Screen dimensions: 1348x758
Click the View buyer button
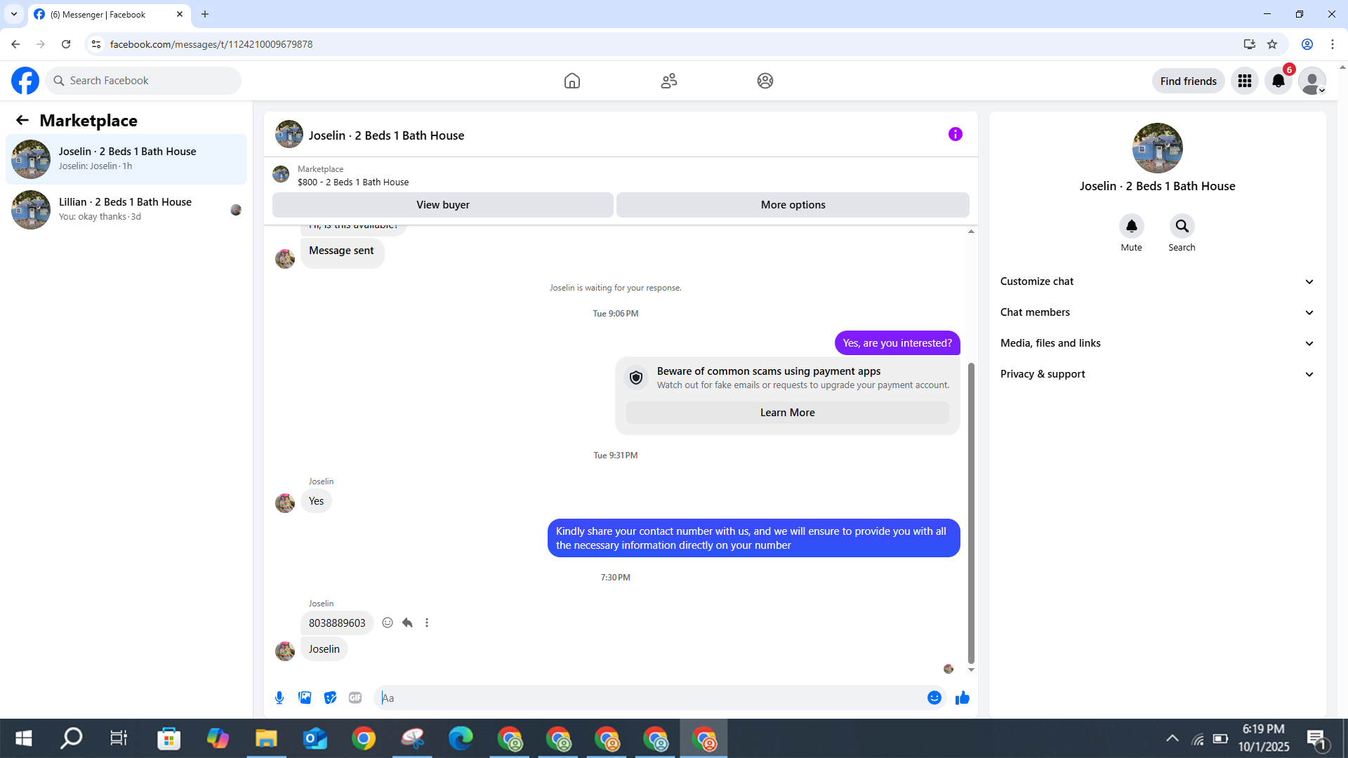pyautogui.click(x=443, y=205)
